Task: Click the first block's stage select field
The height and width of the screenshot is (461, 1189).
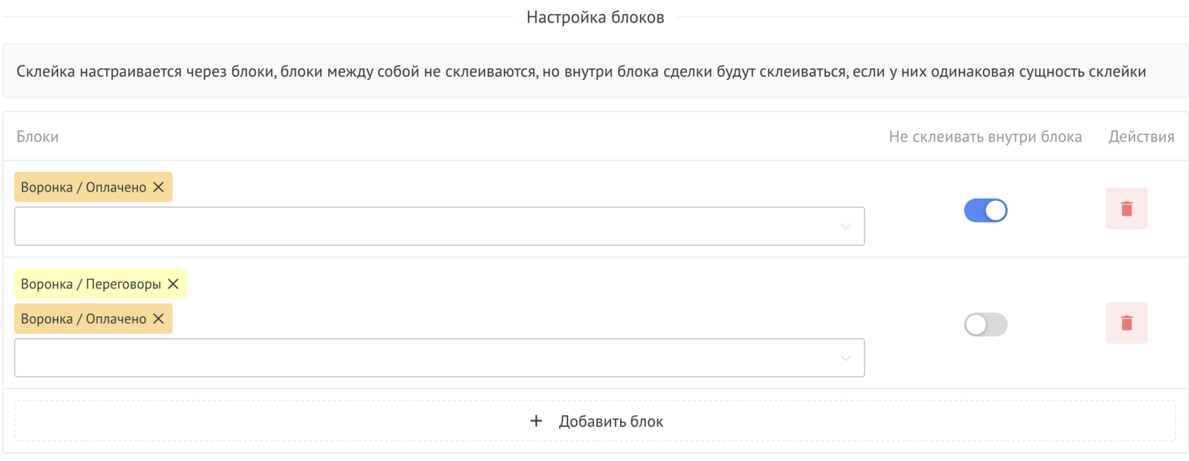Action: 425,226
